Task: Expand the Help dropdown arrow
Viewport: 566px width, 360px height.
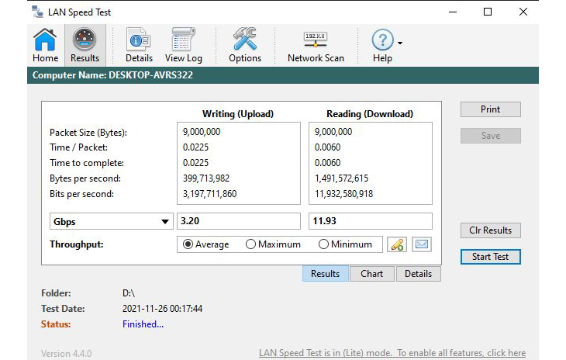Action: [x=400, y=43]
